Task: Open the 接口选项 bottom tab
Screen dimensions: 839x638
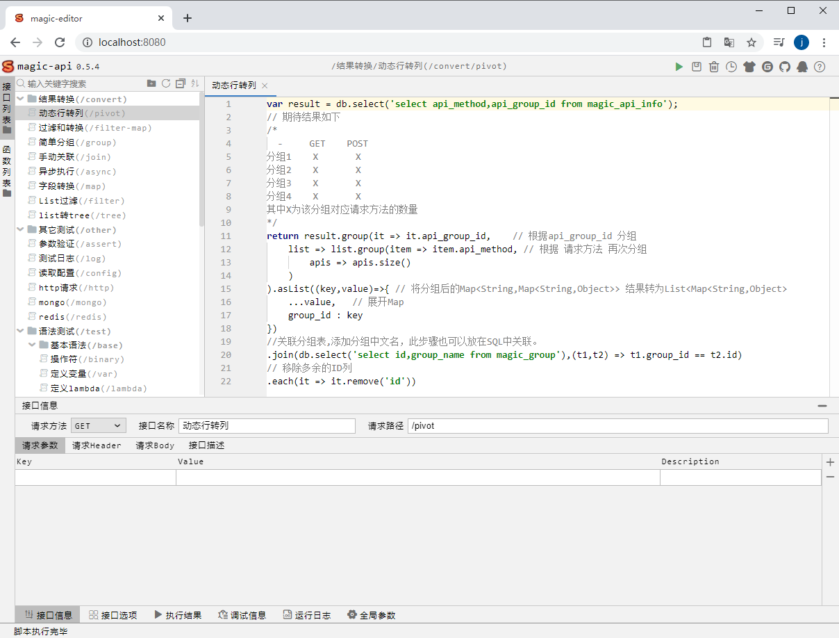Action: coord(113,615)
